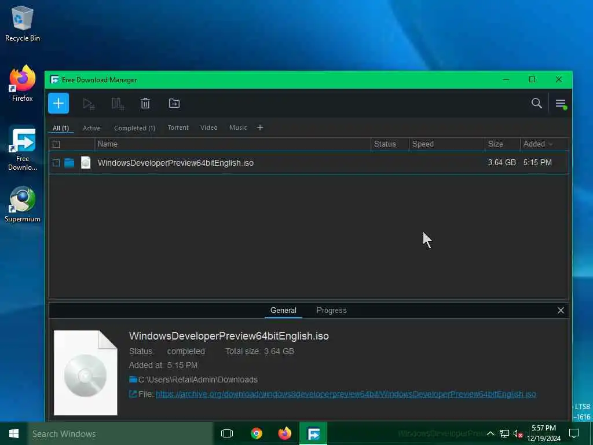The image size is (593, 445).
Task: Add a new download with plus button
Action: click(x=58, y=103)
